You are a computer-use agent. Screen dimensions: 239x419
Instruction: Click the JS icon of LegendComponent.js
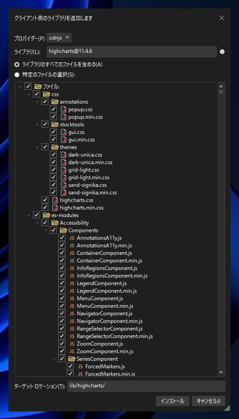[x=72, y=283]
